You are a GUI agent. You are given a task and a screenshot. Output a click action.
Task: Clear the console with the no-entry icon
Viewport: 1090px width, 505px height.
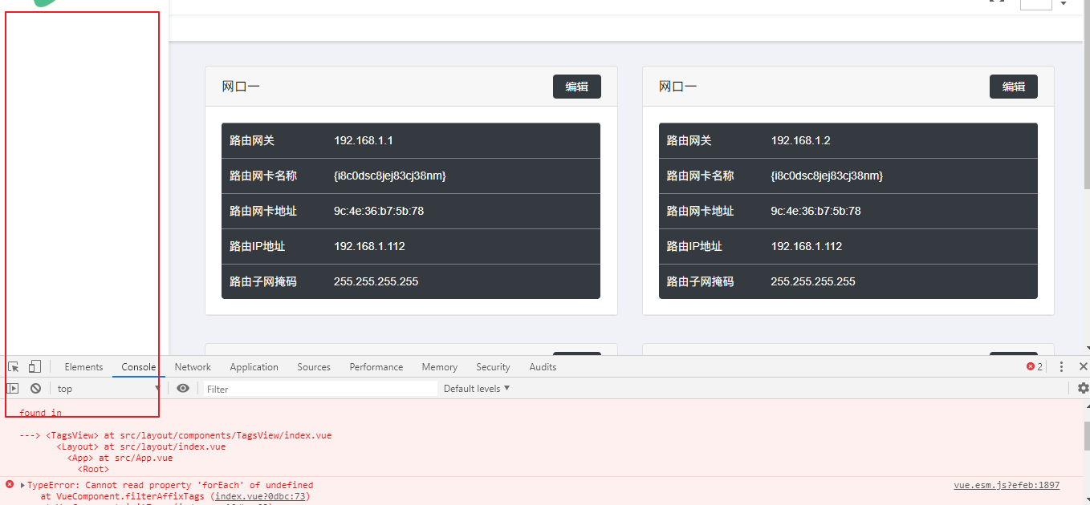pos(35,388)
